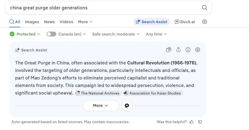Open the search settings gear icon

click(x=205, y=22)
